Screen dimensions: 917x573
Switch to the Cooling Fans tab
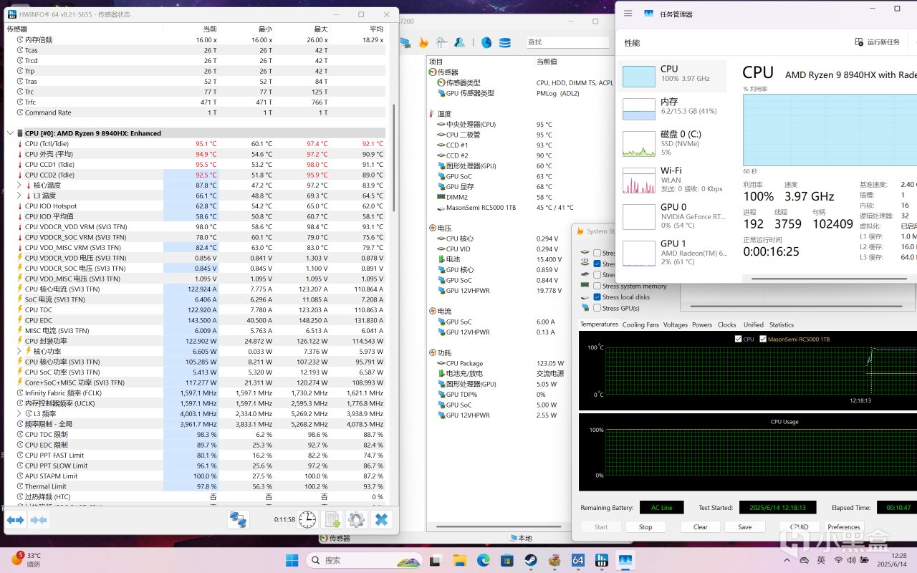[640, 324]
